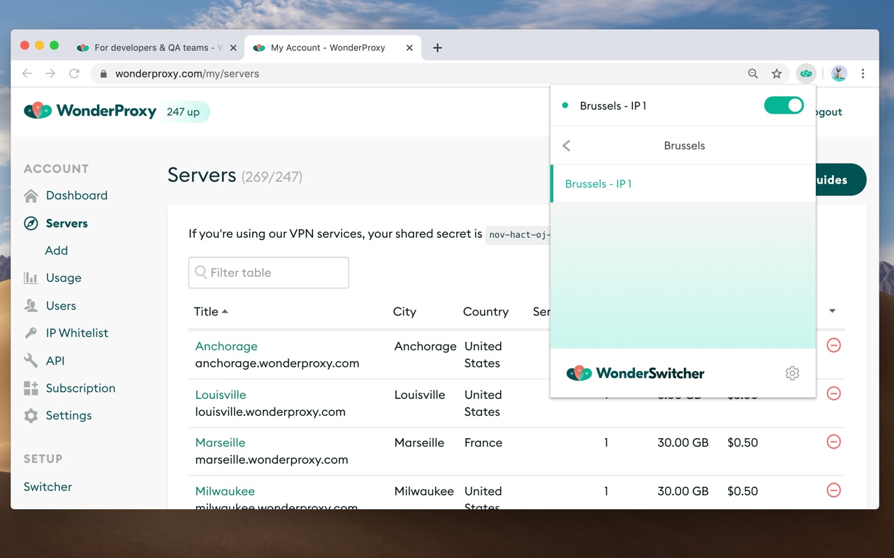The width and height of the screenshot is (894, 558).
Task: Click marseille.wonderproxy.com hostname text
Action: click(x=272, y=460)
